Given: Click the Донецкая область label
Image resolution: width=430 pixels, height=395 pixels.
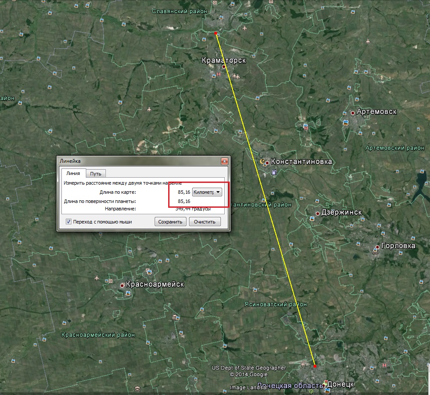Looking at the screenshot, I should (290, 386).
